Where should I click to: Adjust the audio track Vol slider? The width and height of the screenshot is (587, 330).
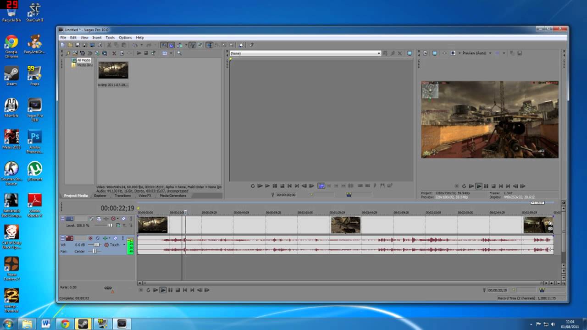point(96,245)
